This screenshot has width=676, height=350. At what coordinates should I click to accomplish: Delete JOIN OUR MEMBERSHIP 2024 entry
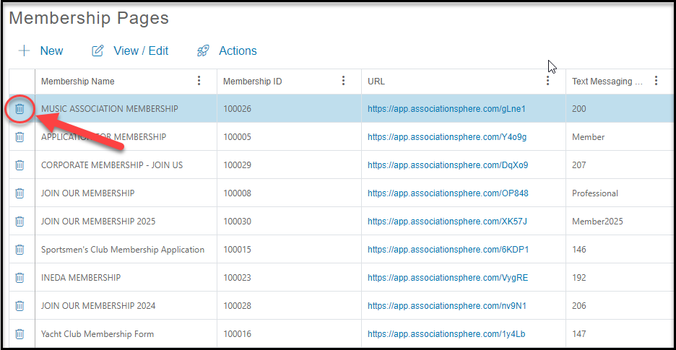coord(19,306)
